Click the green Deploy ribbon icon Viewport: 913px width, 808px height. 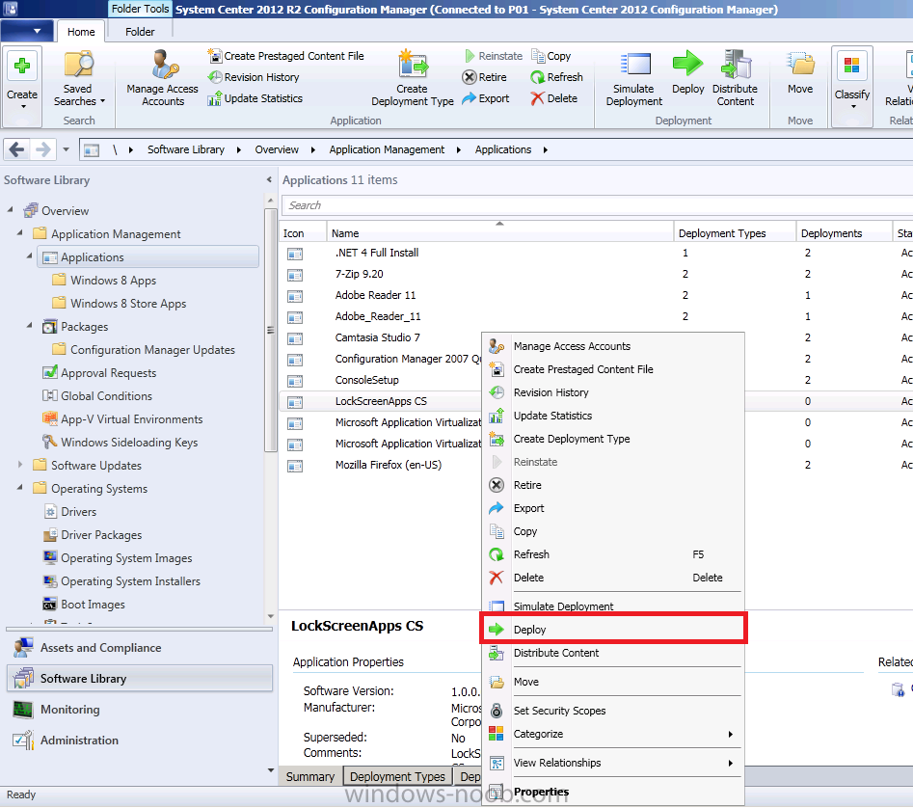coord(687,72)
